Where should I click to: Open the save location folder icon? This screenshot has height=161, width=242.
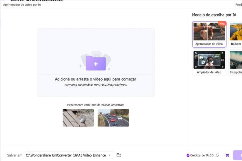[x=119, y=155]
